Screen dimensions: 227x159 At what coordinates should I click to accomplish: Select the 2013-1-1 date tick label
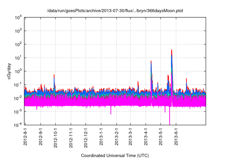click(101, 138)
